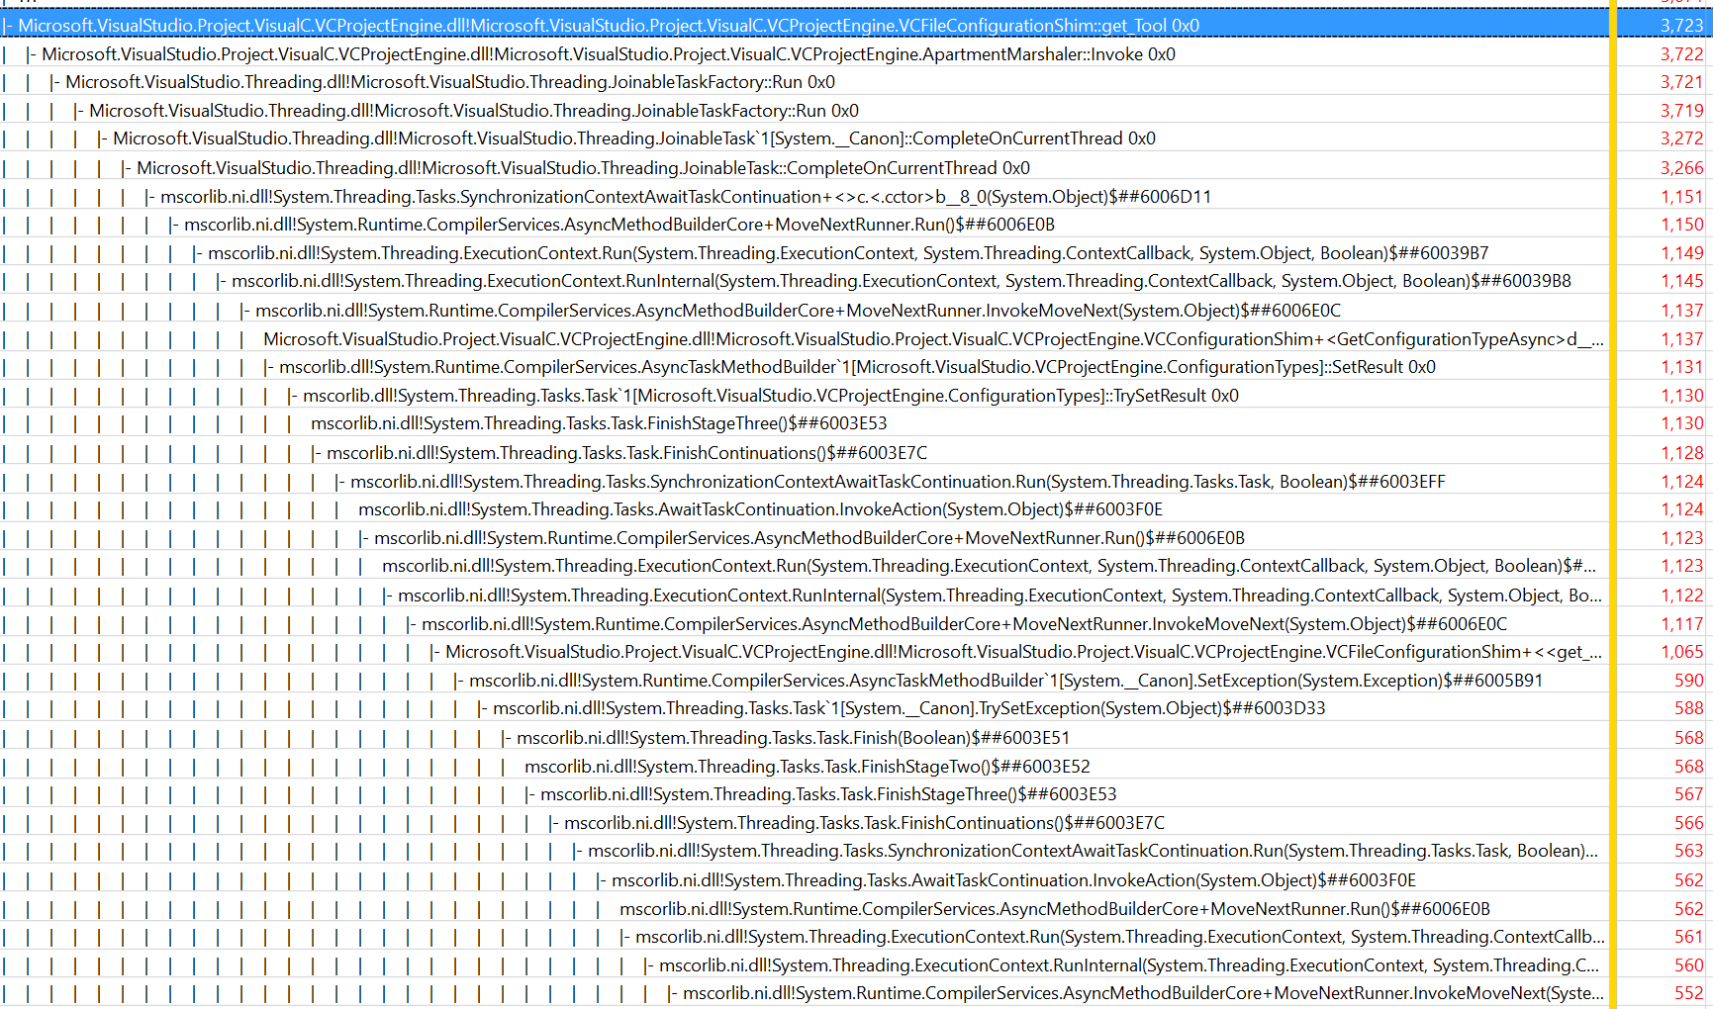Image resolution: width=1713 pixels, height=1009 pixels.
Task: Click the 590 sample count value
Action: coord(1689,681)
